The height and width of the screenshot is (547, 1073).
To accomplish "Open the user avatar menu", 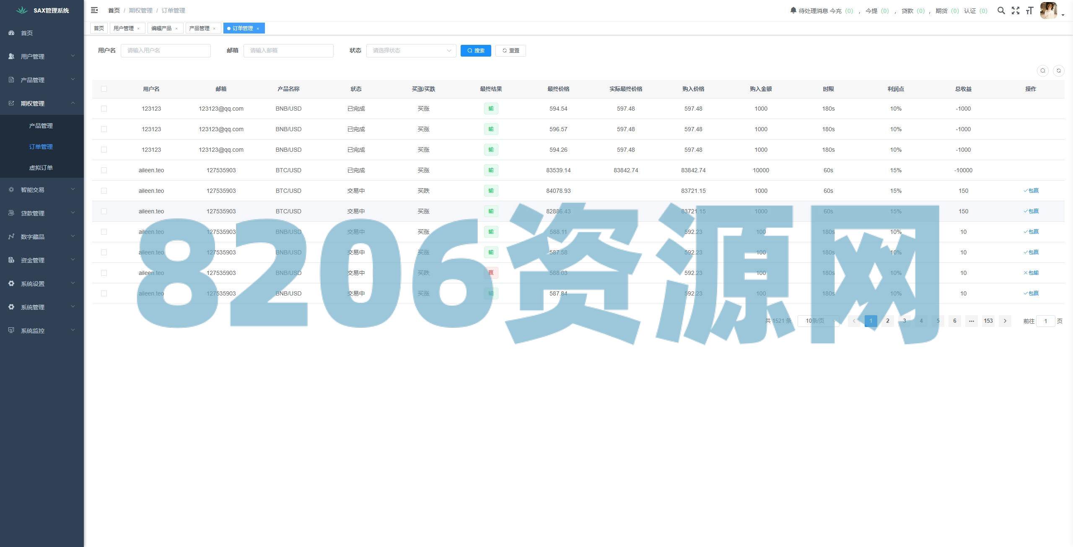I will click(x=1049, y=10).
